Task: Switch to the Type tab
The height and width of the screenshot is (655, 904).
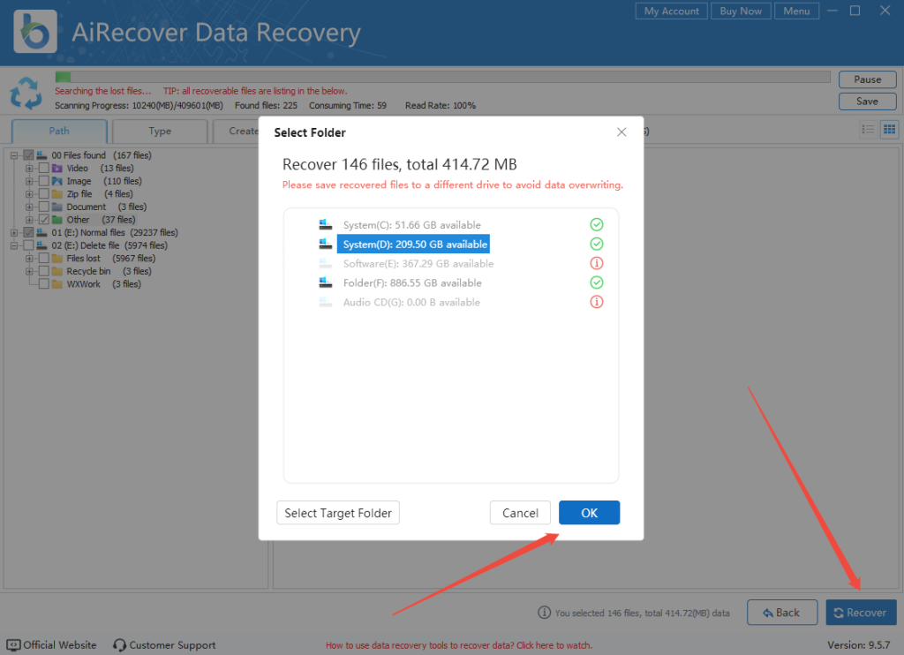Action: pyautogui.click(x=159, y=131)
